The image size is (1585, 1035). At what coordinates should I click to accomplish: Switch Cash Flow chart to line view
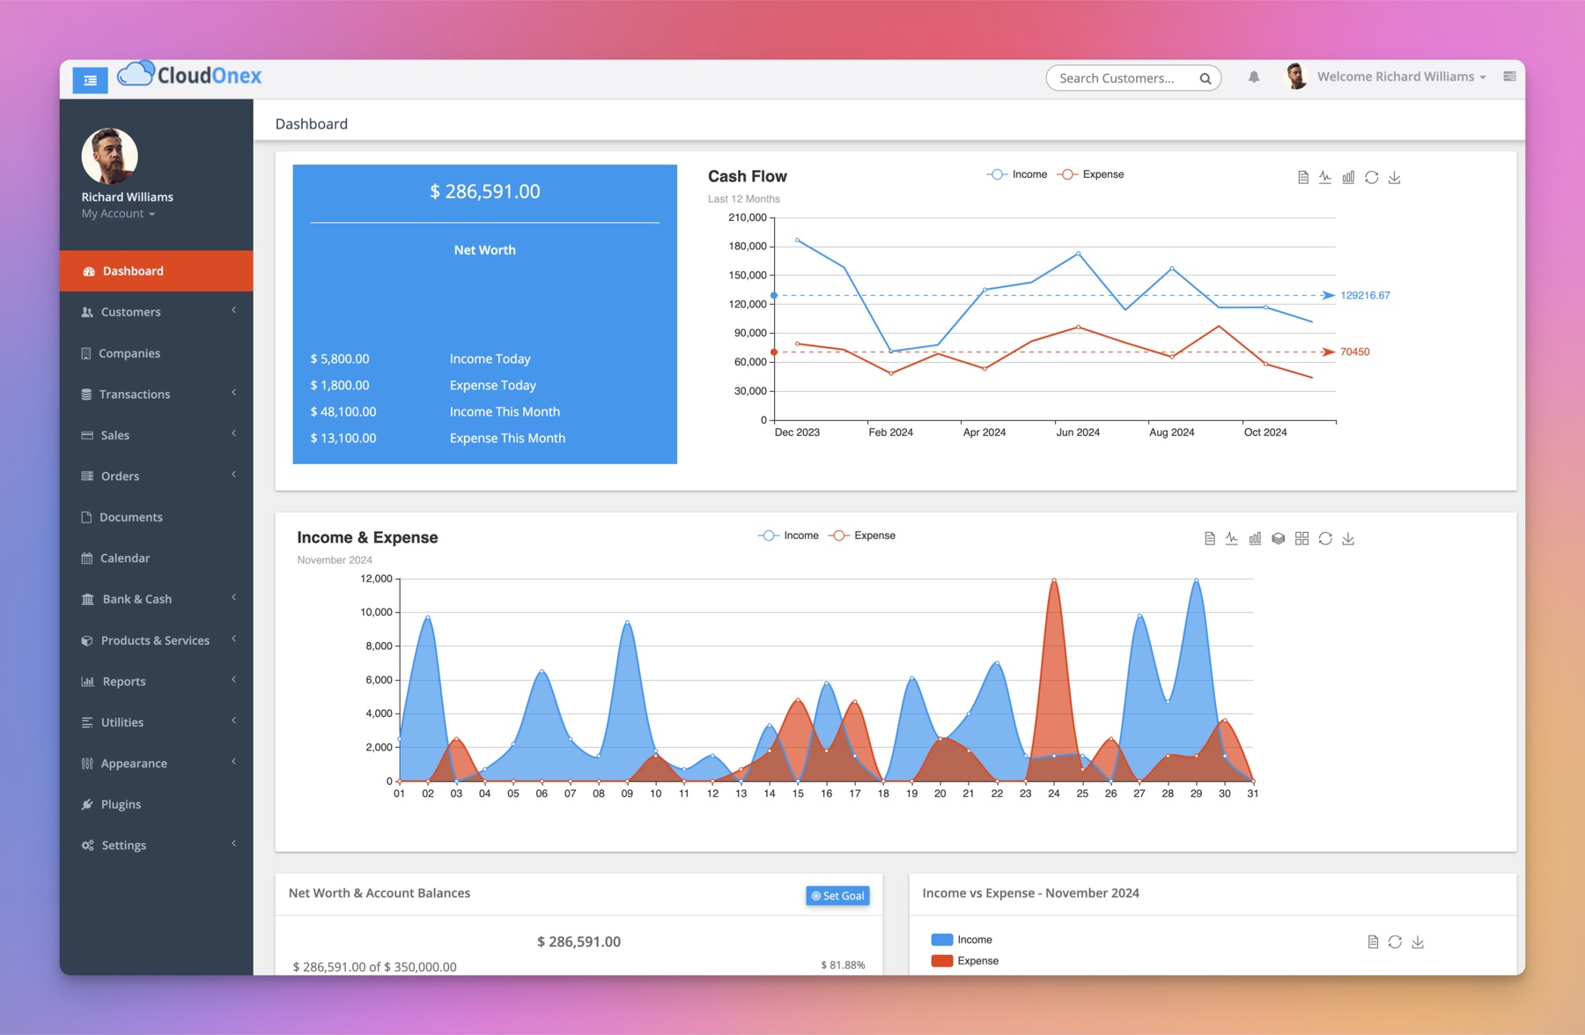coord(1325,178)
